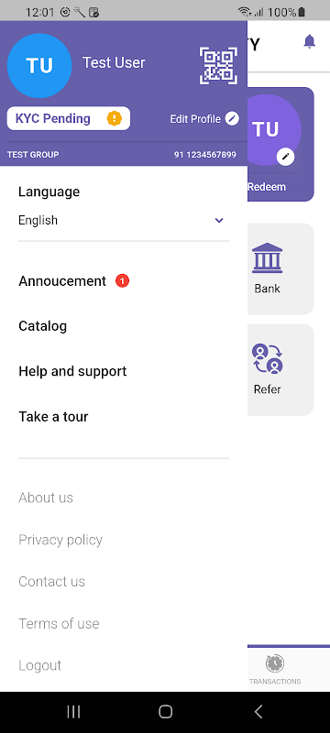Open Help and support
The height and width of the screenshot is (733, 330).
(72, 371)
